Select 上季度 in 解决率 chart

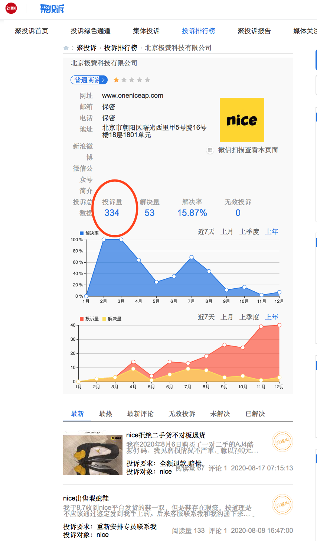tap(249, 232)
